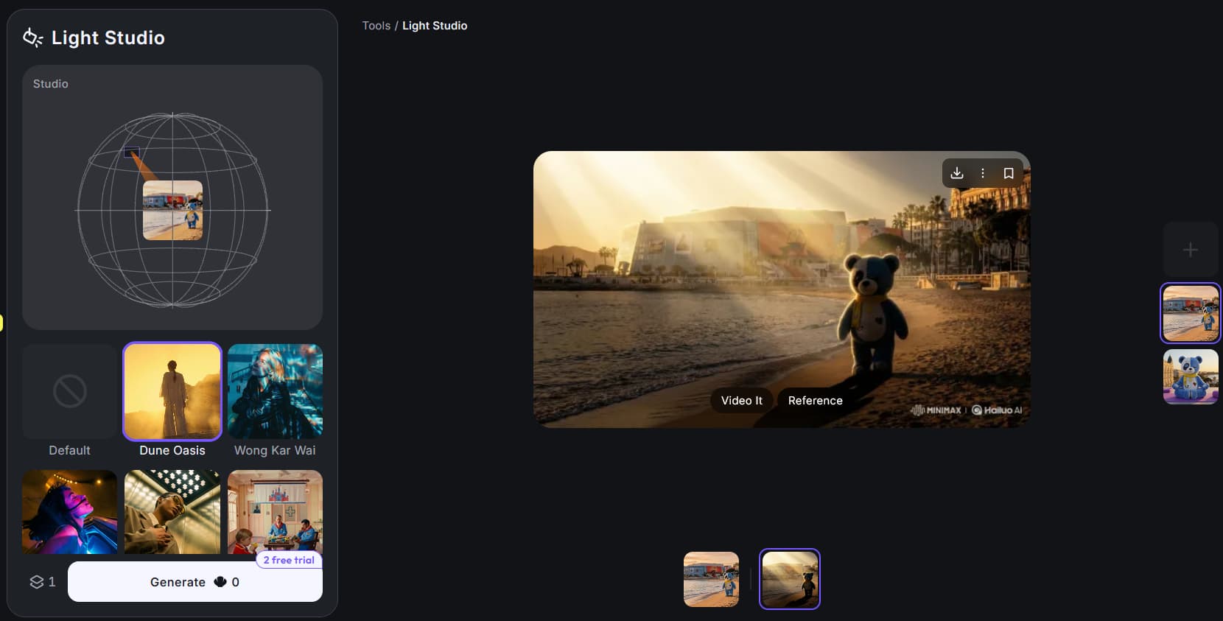
Task: Open the three-dot more options menu
Action: coord(982,173)
